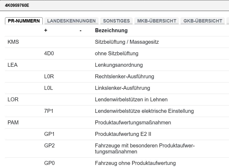Click the Bezeichnung column header
This screenshot has width=229, height=167.
[x=111, y=31]
